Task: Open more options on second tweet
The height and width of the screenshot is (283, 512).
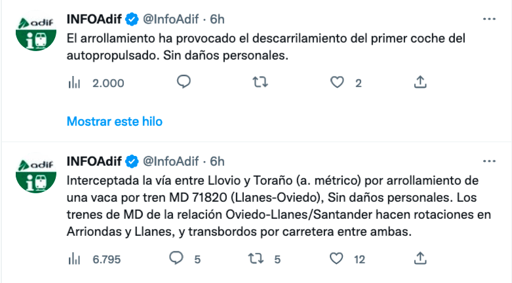Action: click(489, 160)
